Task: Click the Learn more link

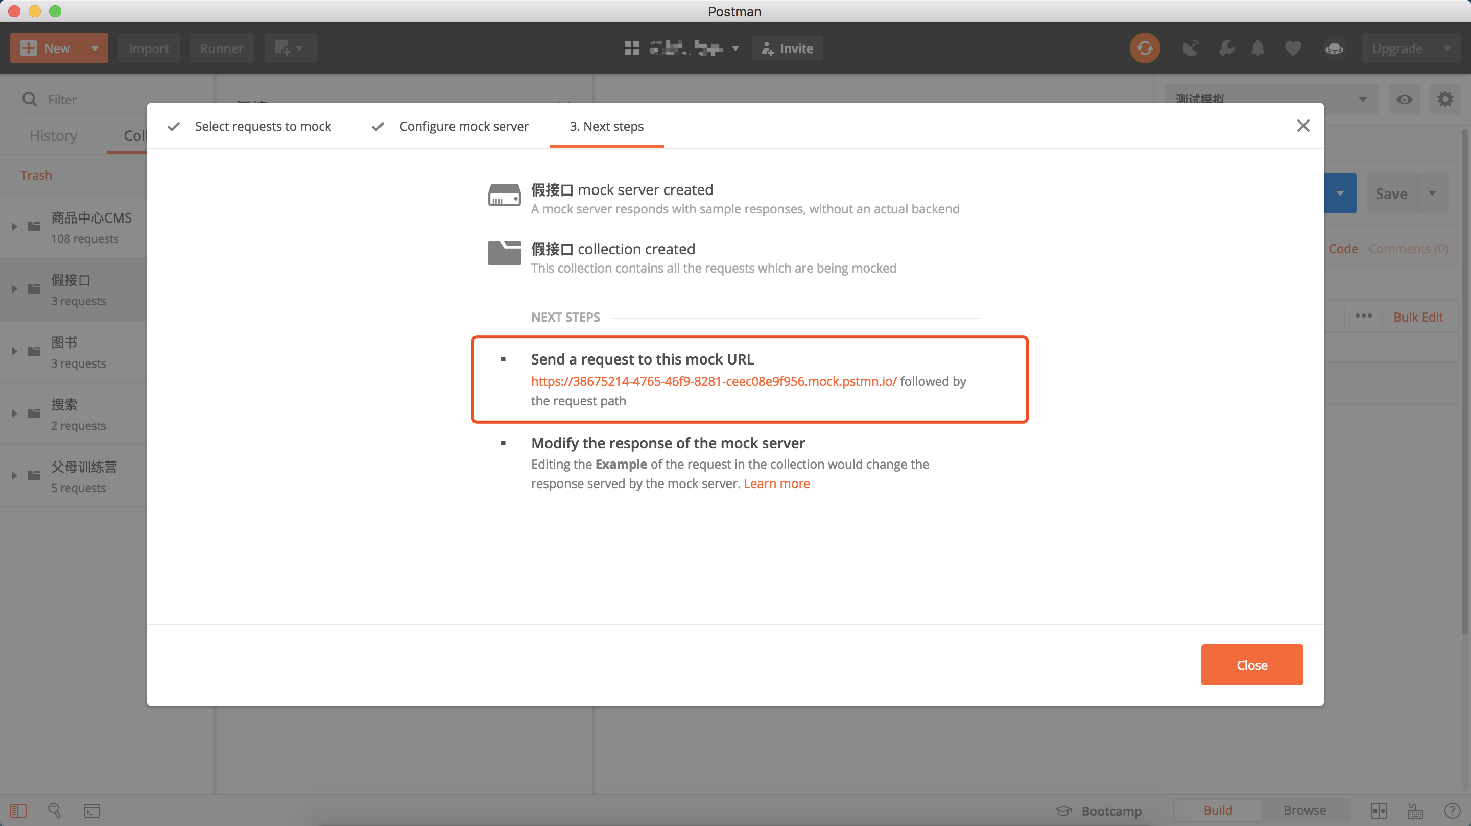Action: click(x=776, y=483)
